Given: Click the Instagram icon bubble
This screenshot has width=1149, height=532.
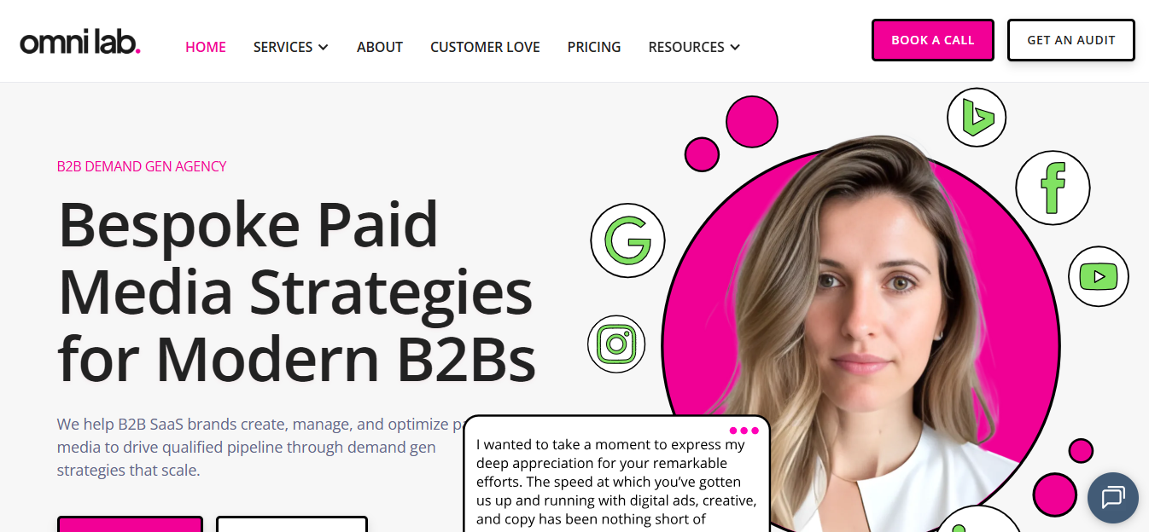Looking at the screenshot, I should point(616,344).
